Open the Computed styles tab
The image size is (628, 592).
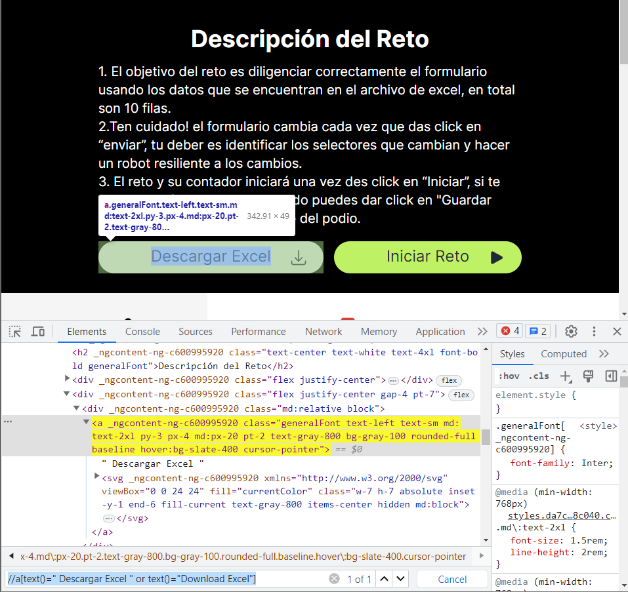tap(563, 353)
